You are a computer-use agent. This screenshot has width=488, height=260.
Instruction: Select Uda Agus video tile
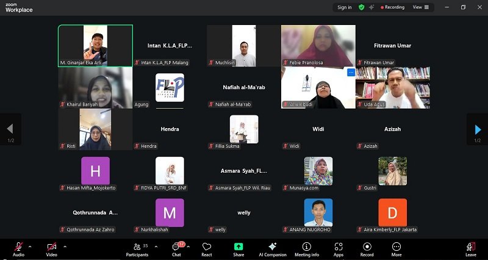[x=393, y=87]
